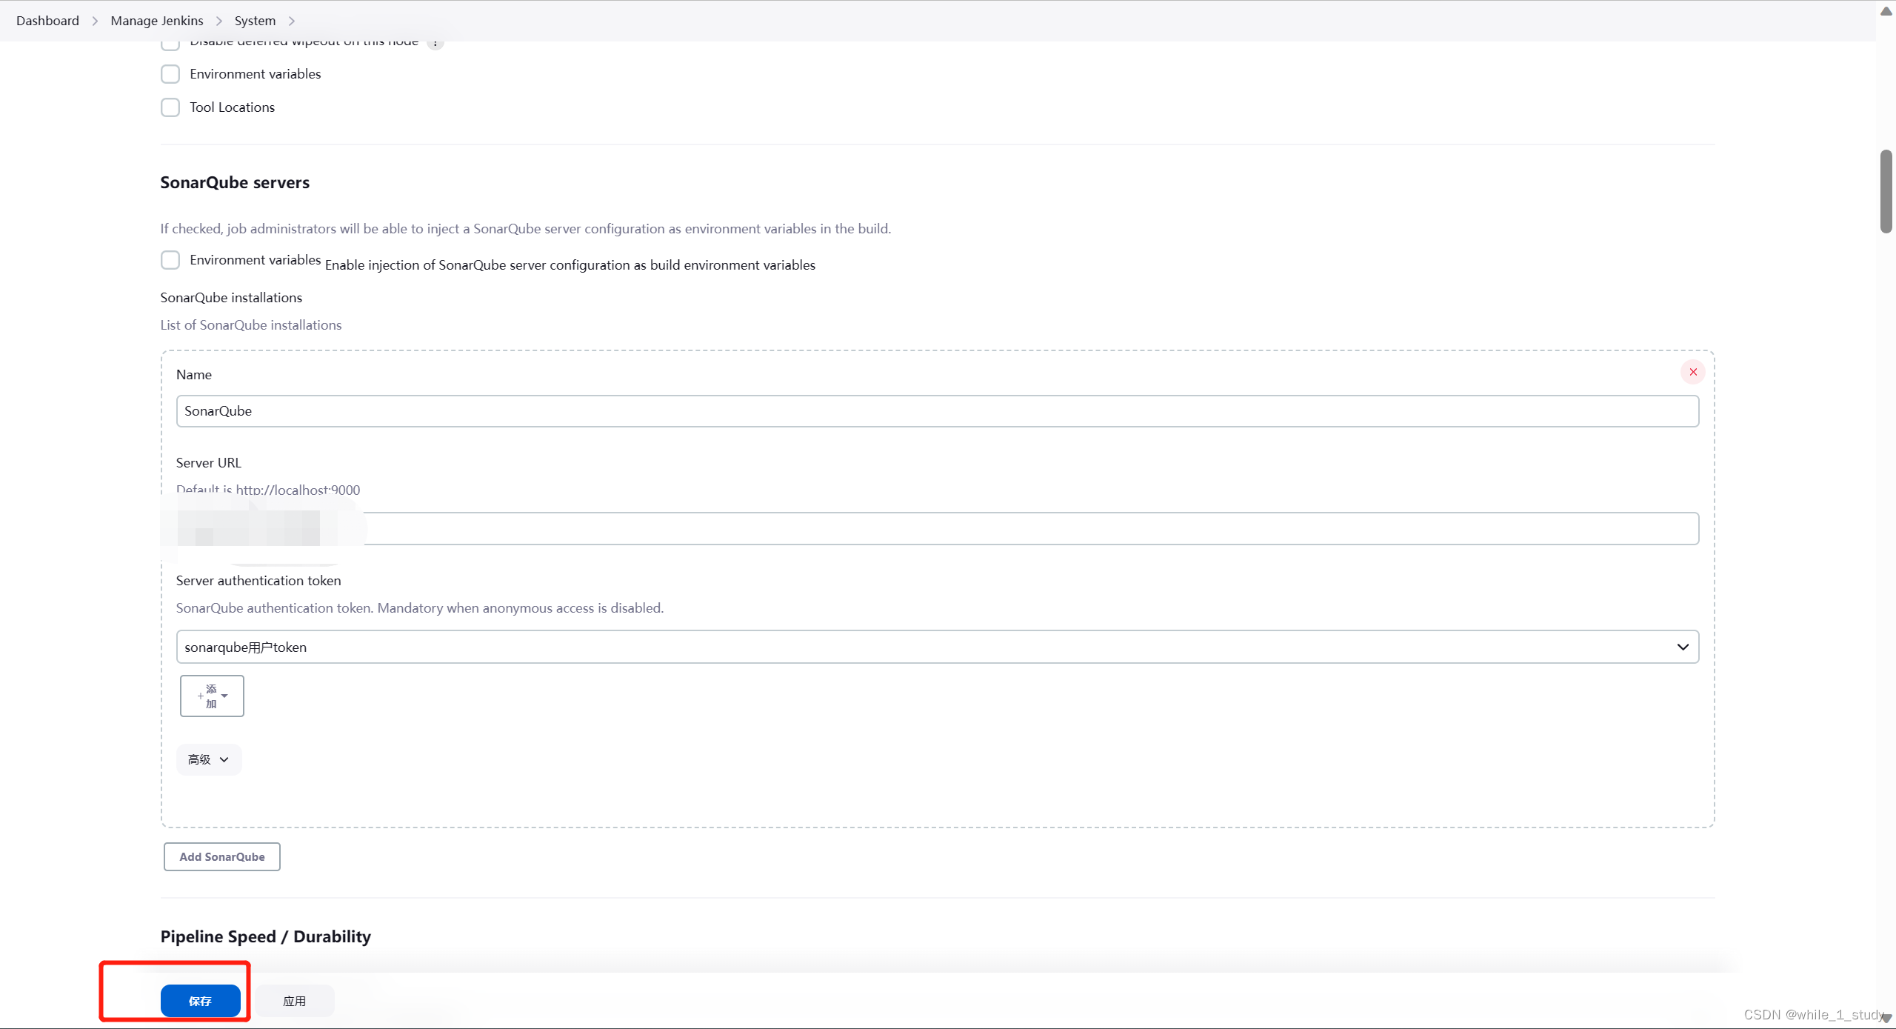Go to Dashboard breadcrumb
The height and width of the screenshot is (1029, 1896).
point(47,21)
